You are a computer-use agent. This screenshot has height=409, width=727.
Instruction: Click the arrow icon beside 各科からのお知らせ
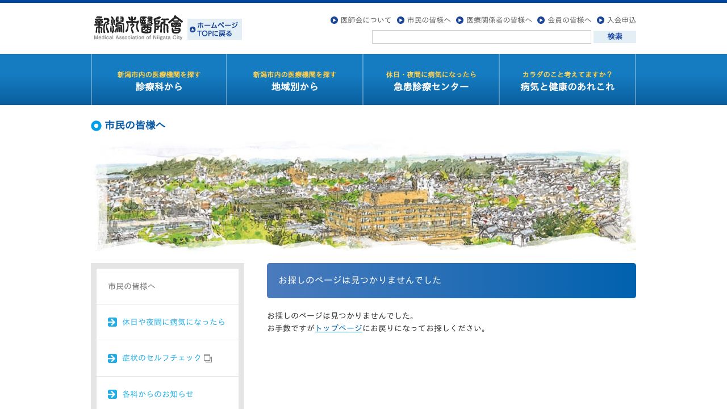(112, 394)
